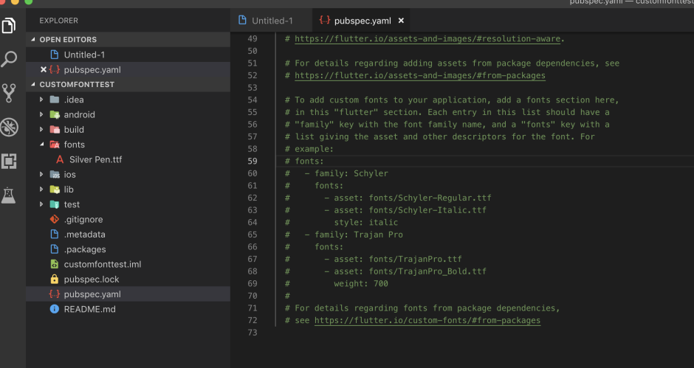694x368 pixels.
Task: Click the fonts folder icon
Action: click(55, 145)
